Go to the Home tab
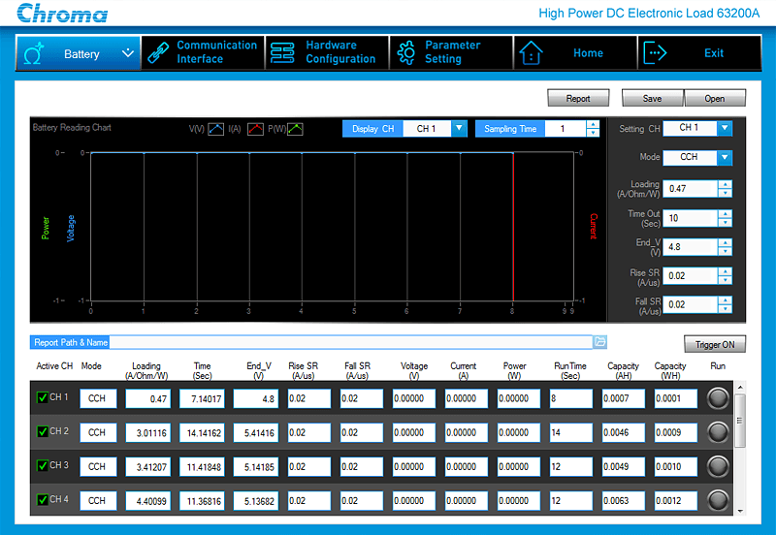The height and width of the screenshot is (535, 776). point(575,52)
